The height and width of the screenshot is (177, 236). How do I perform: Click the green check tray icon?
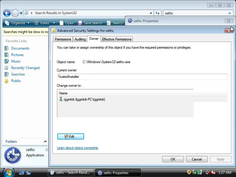(x=194, y=172)
